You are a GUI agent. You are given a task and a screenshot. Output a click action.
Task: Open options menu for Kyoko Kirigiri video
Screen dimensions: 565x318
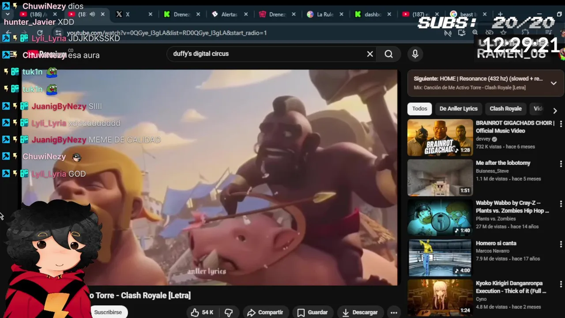click(x=561, y=284)
